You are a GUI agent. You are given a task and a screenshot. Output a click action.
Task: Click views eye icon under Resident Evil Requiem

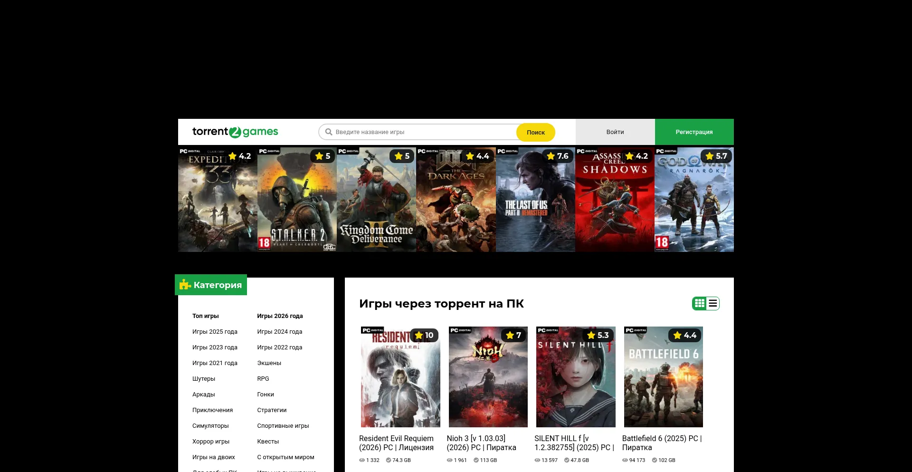[x=362, y=460]
